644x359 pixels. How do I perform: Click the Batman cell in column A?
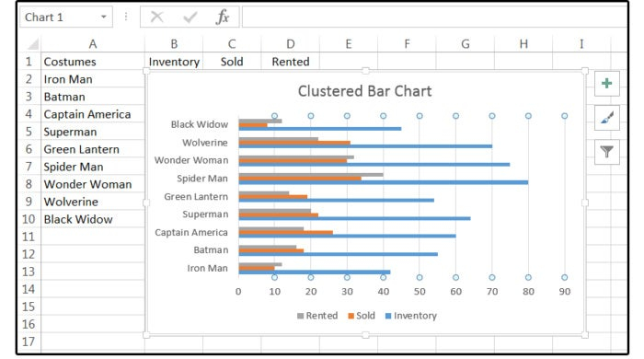tap(93, 97)
